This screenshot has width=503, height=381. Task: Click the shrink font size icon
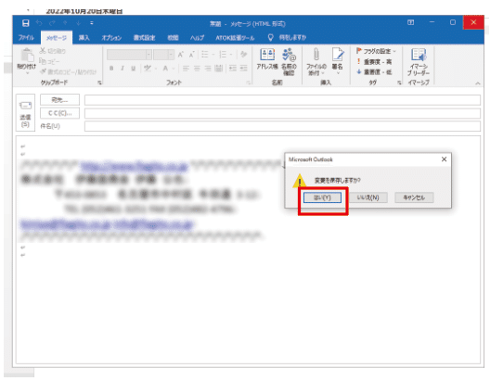click(191, 55)
